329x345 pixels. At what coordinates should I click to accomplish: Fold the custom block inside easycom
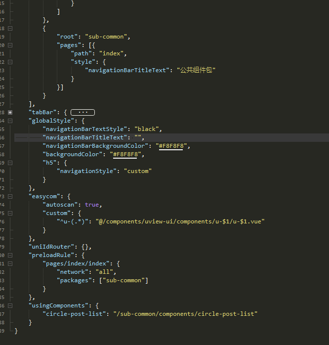click(x=10, y=213)
